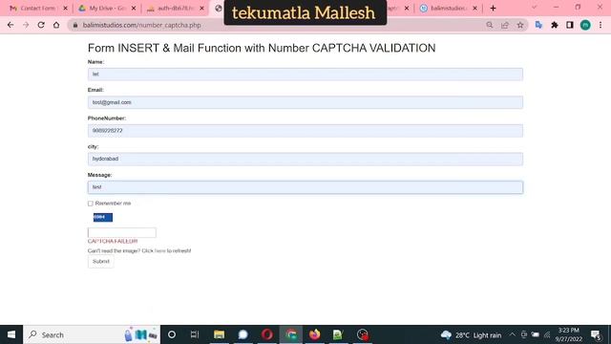
Task: Bookmark this page with the star icon
Action: coord(520,25)
